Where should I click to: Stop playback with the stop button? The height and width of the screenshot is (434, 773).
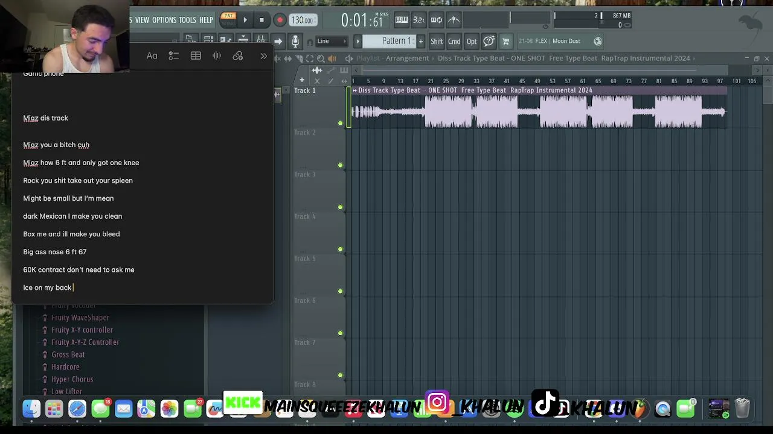(x=261, y=20)
